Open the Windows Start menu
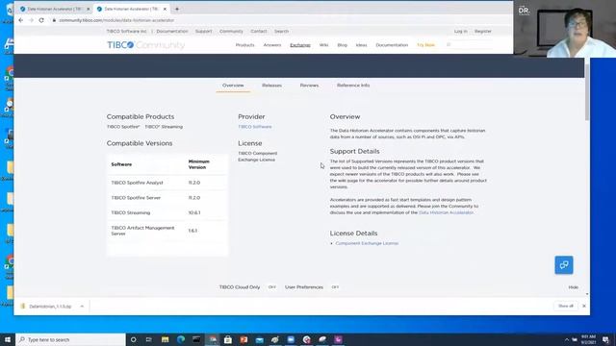Image resolution: width=616 pixels, height=346 pixels. point(8,339)
